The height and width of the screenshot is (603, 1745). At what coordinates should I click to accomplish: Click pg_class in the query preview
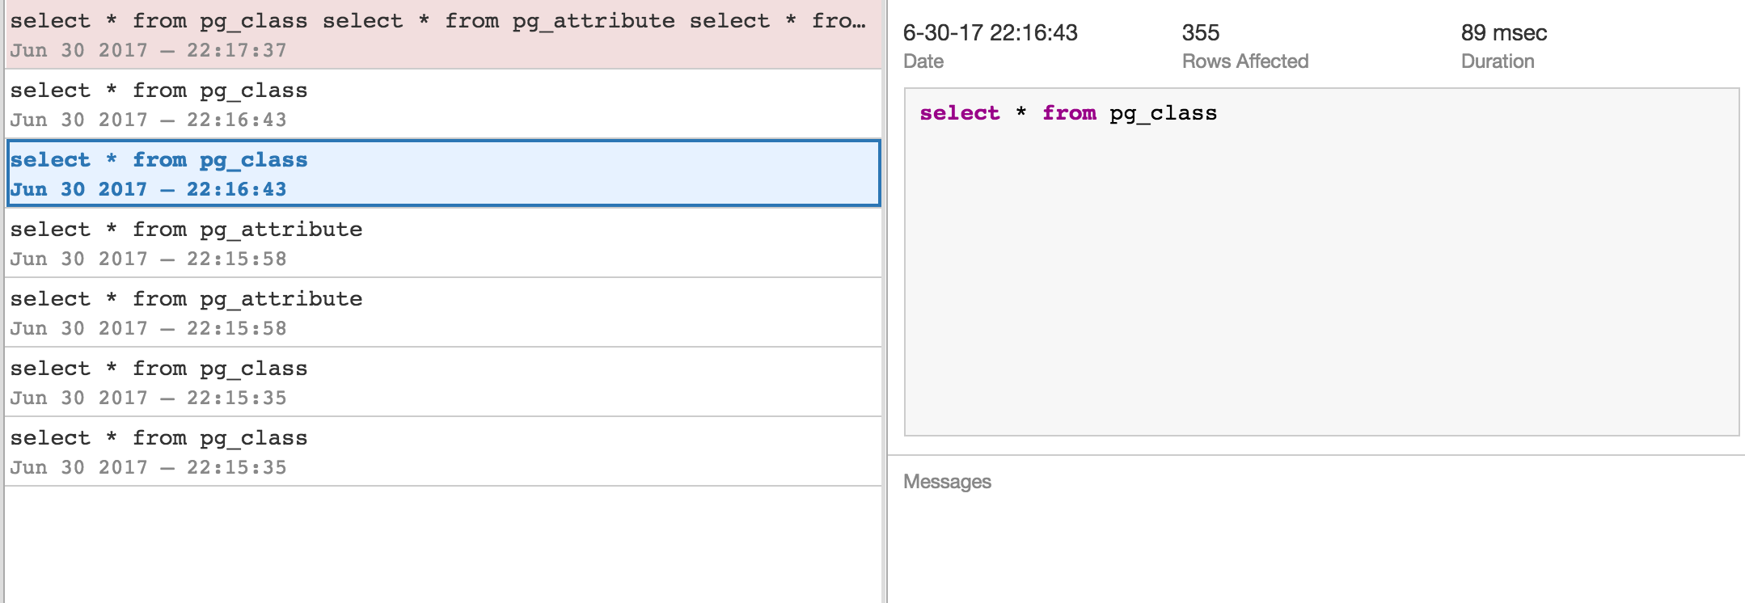click(1163, 113)
